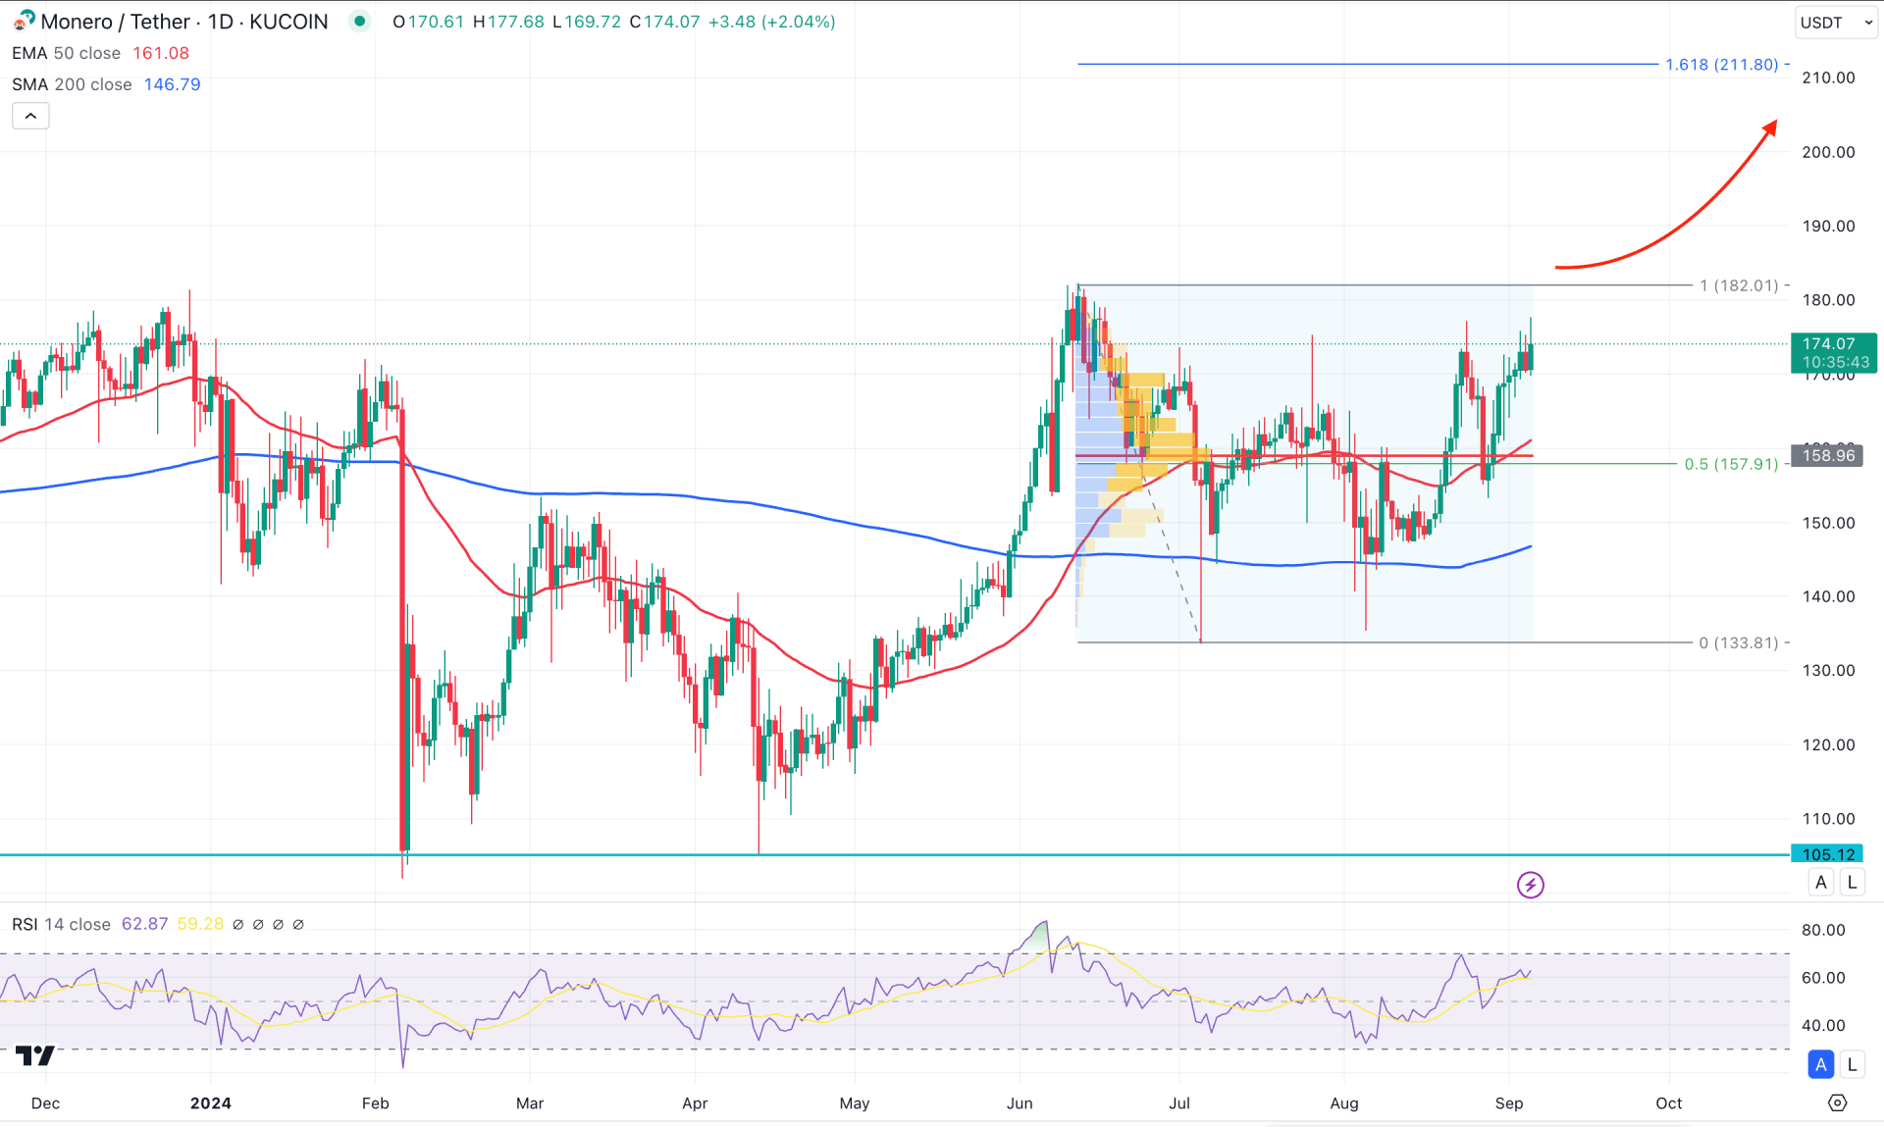The image size is (1884, 1127).
Task: Click the Monero coin symbol icon
Action: point(23,21)
